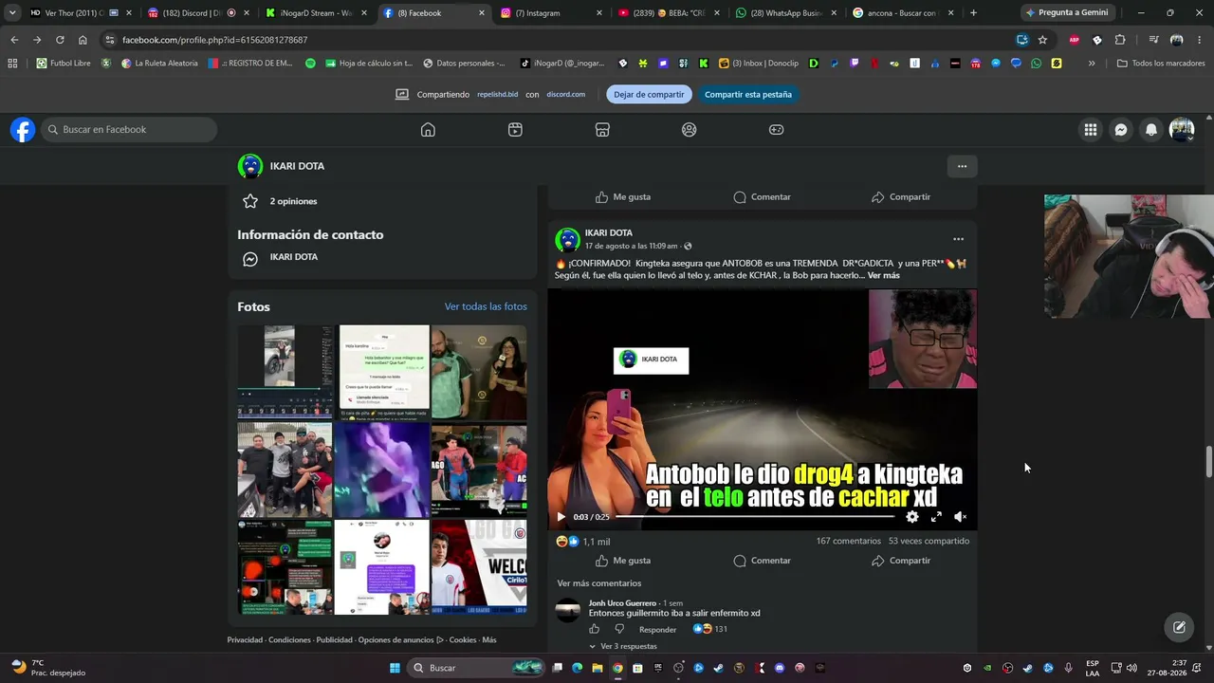Open the Messenger icon in Facebook header
Image resolution: width=1214 pixels, height=683 pixels.
tap(1121, 130)
